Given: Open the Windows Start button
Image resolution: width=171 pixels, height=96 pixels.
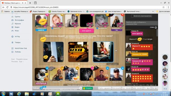Looking at the screenshot, I should 3,94.
